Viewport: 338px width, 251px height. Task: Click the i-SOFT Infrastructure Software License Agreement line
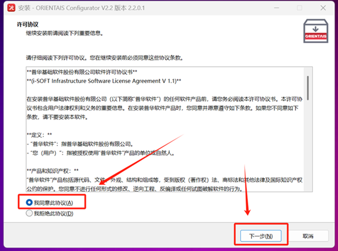tap(104, 81)
